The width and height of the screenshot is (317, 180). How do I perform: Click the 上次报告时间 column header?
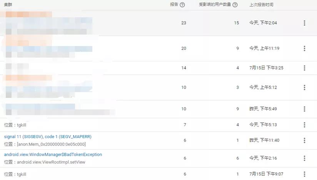261,5
